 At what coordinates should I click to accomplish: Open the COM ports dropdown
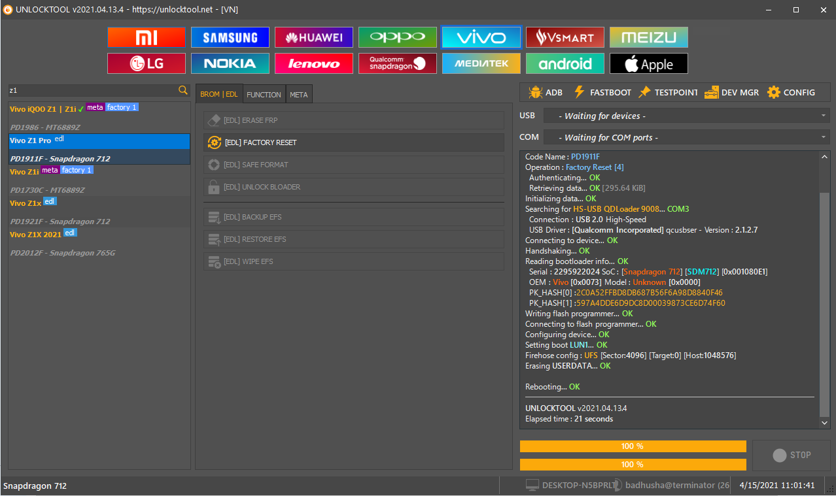(686, 137)
